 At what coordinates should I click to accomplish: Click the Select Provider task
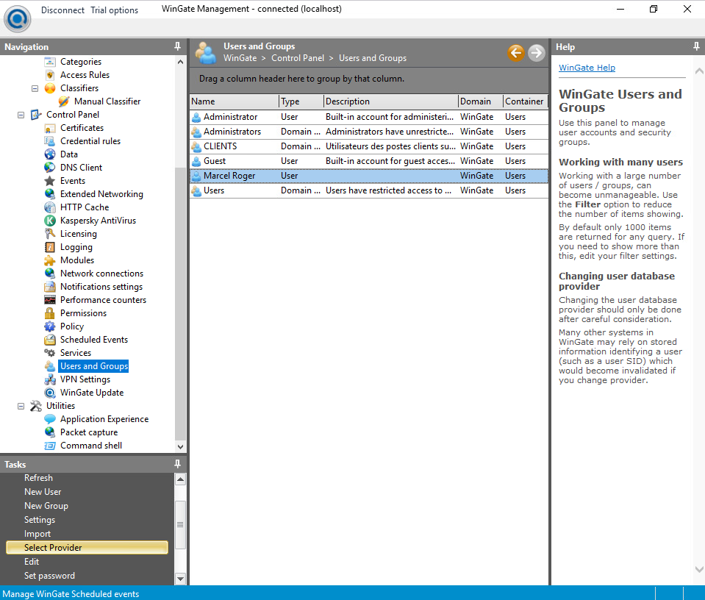pos(53,548)
